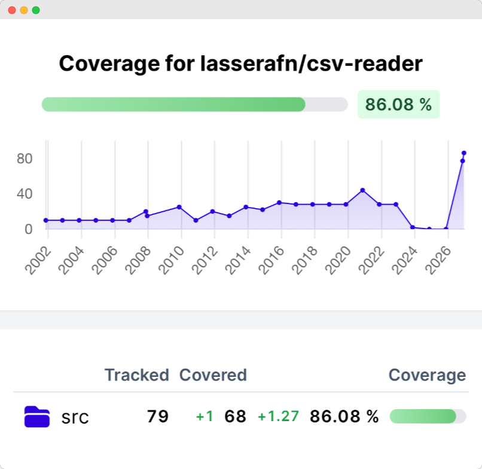Sort by the Covered column header
The height and width of the screenshot is (469, 482).
(x=213, y=375)
